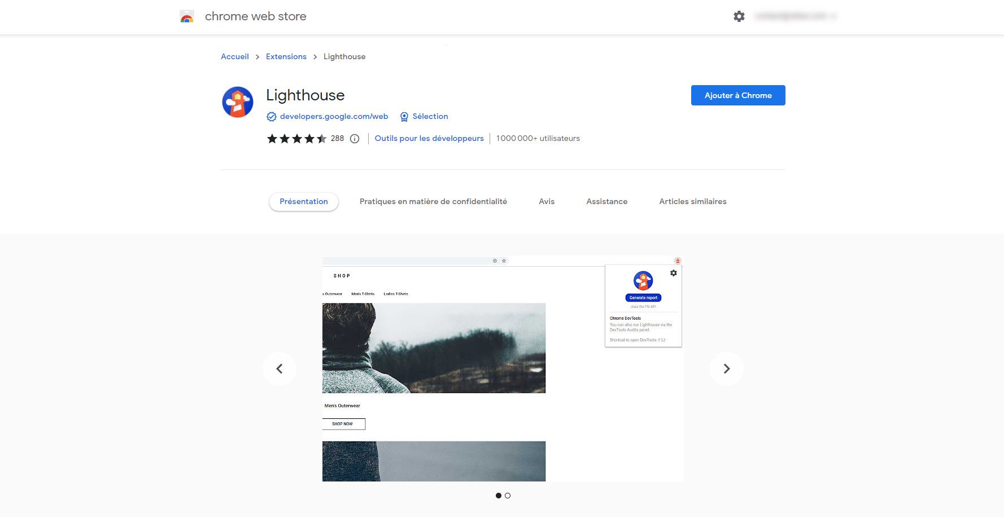
Task: Click the Chrome Web Store rainbow logo
Action: (x=187, y=17)
